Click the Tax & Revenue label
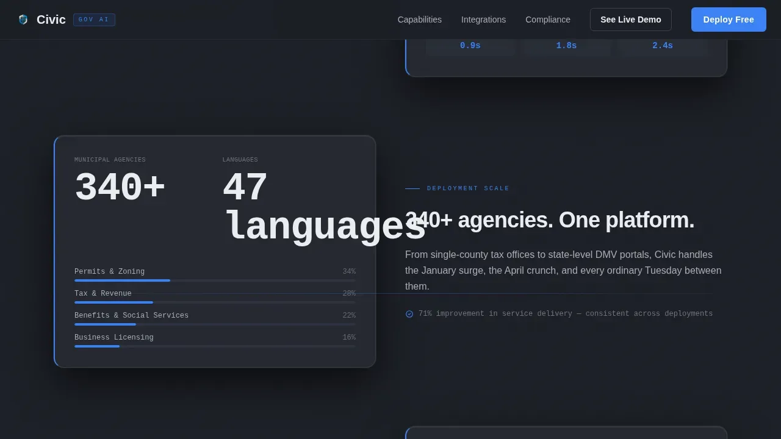The height and width of the screenshot is (439, 781). [103, 294]
